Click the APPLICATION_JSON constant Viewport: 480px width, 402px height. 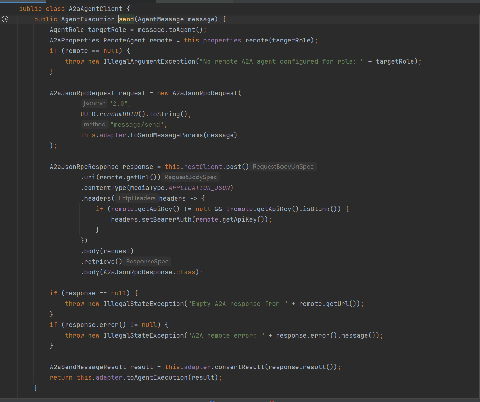[199, 188]
